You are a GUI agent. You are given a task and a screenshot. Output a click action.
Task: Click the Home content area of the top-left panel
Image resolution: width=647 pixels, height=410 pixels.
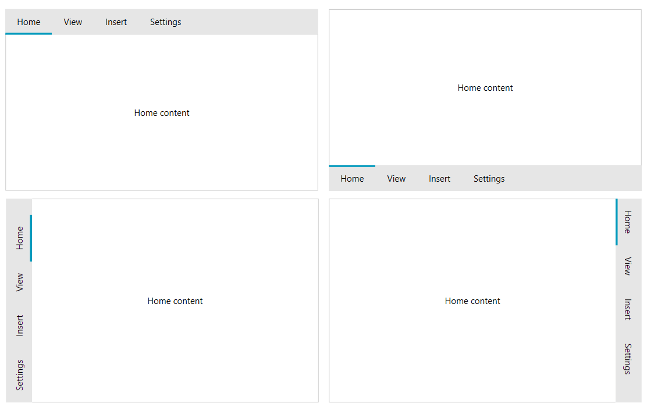[x=162, y=112]
